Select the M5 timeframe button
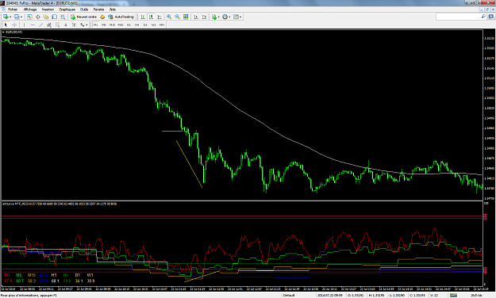This screenshot has width=496, height=298. tap(104, 25)
